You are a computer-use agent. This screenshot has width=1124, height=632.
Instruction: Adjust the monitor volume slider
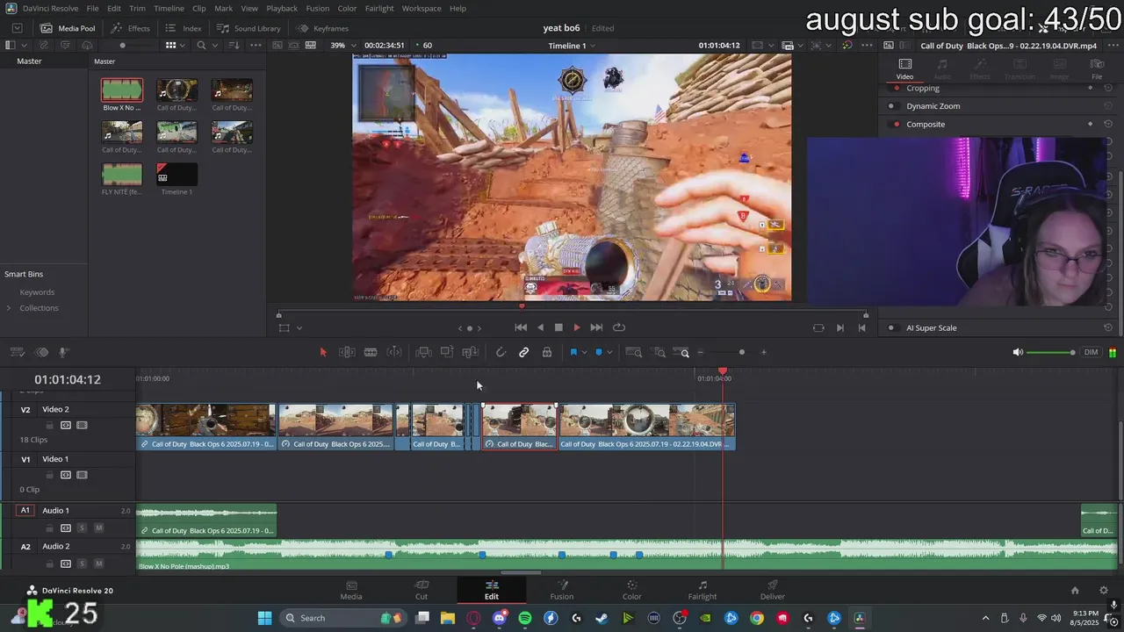tap(1050, 352)
